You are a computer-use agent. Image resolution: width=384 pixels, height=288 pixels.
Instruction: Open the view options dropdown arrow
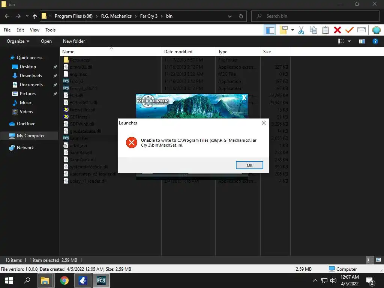point(349,41)
